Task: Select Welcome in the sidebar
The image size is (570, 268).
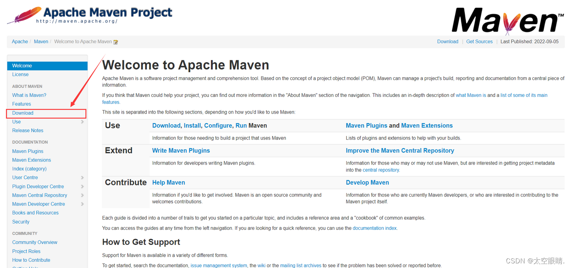Action: tap(47, 66)
